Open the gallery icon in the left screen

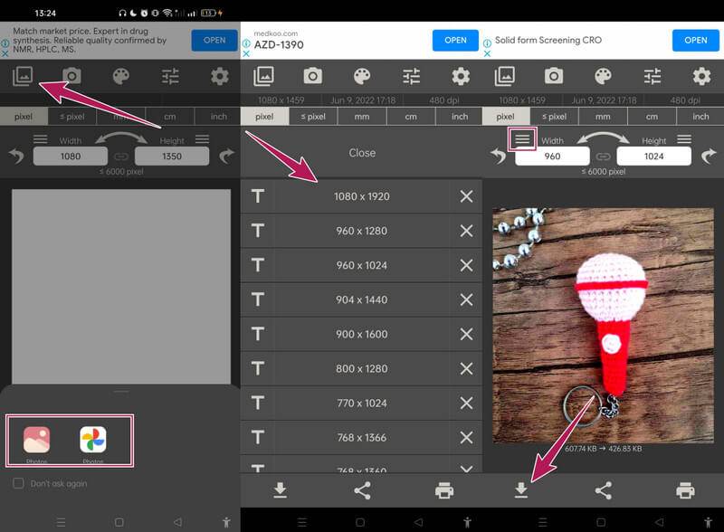(x=23, y=77)
